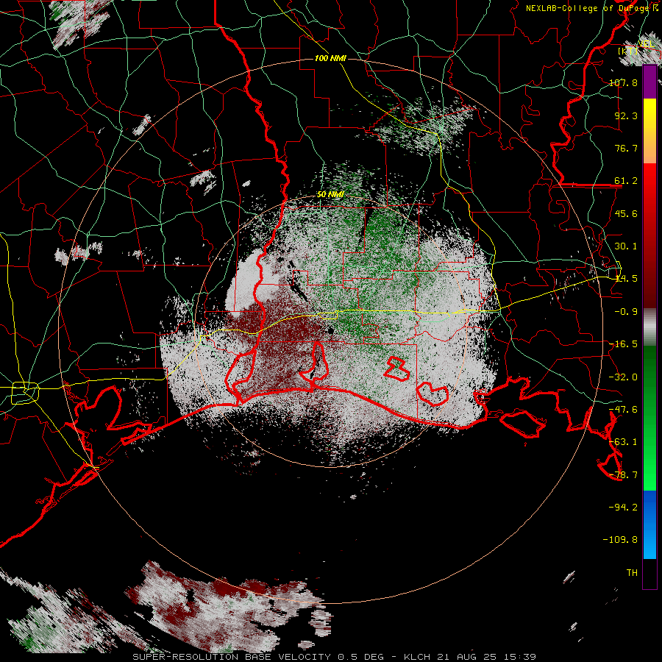662x662 pixels.
Task: Click the -47.6 velocity scale label
Action: pos(623,410)
